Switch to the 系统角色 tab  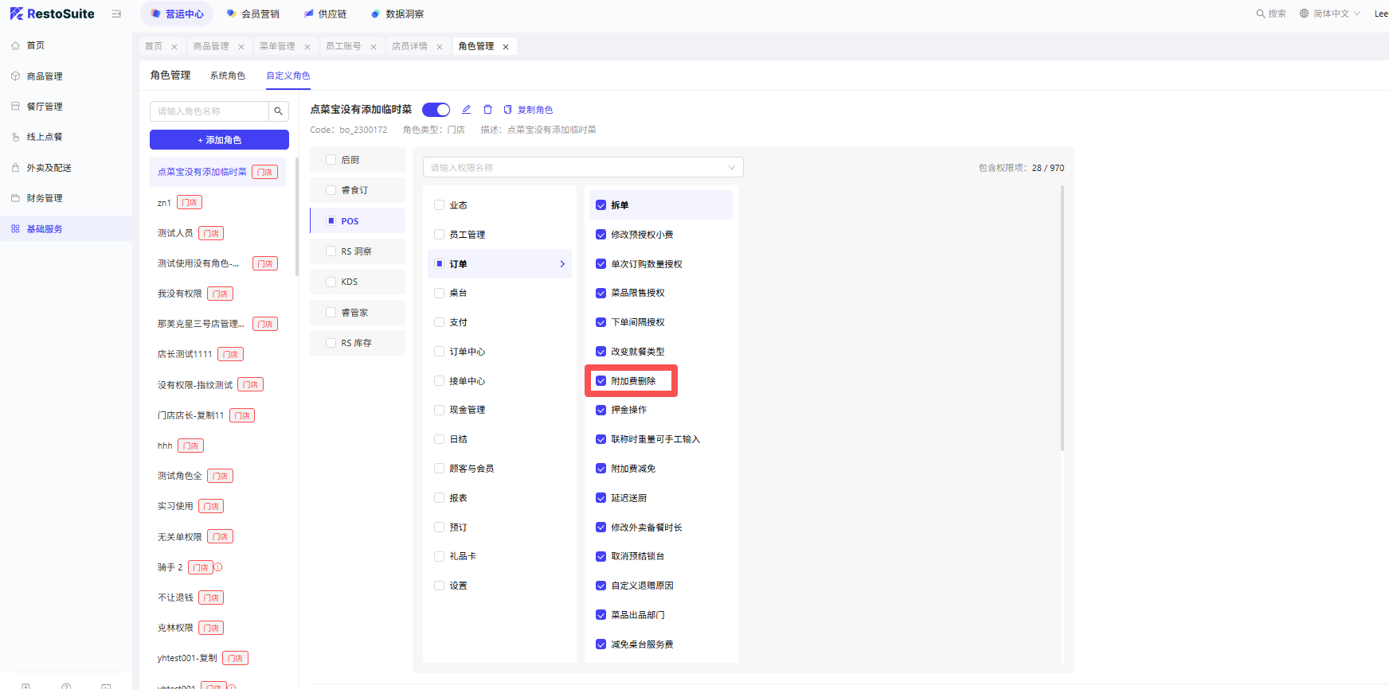228,76
